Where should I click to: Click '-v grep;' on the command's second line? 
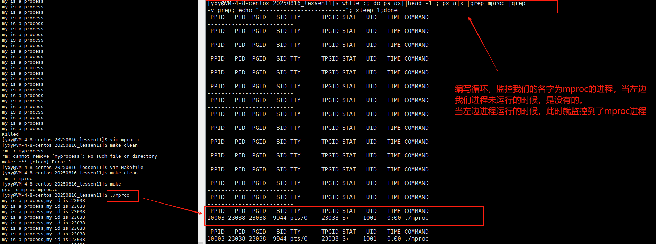click(221, 10)
